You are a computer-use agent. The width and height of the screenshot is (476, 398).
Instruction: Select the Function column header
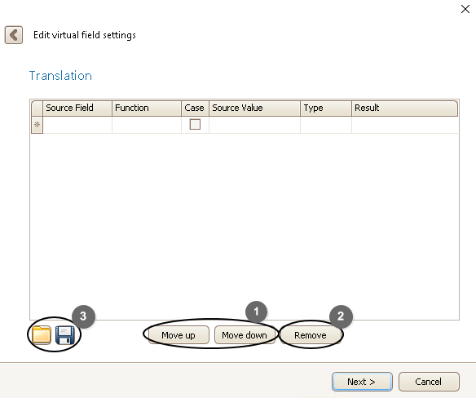click(x=147, y=108)
